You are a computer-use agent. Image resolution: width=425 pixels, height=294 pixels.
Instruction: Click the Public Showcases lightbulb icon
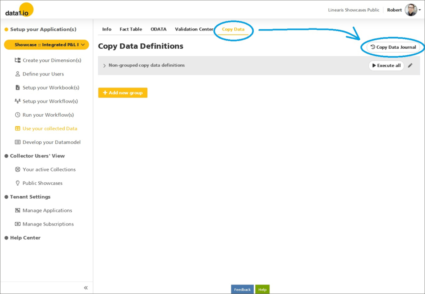point(17,183)
